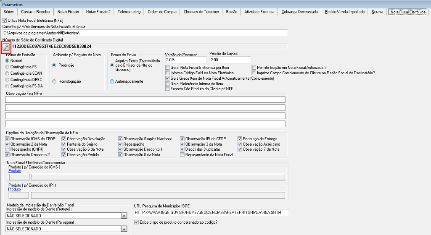Open the Telemarketing tab

point(129,12)
